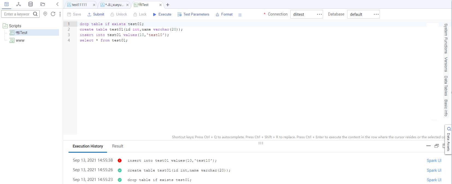Viewport: 452px width, 184px height.
Task: Open the database icon in sidebar header
Action: 31,4
